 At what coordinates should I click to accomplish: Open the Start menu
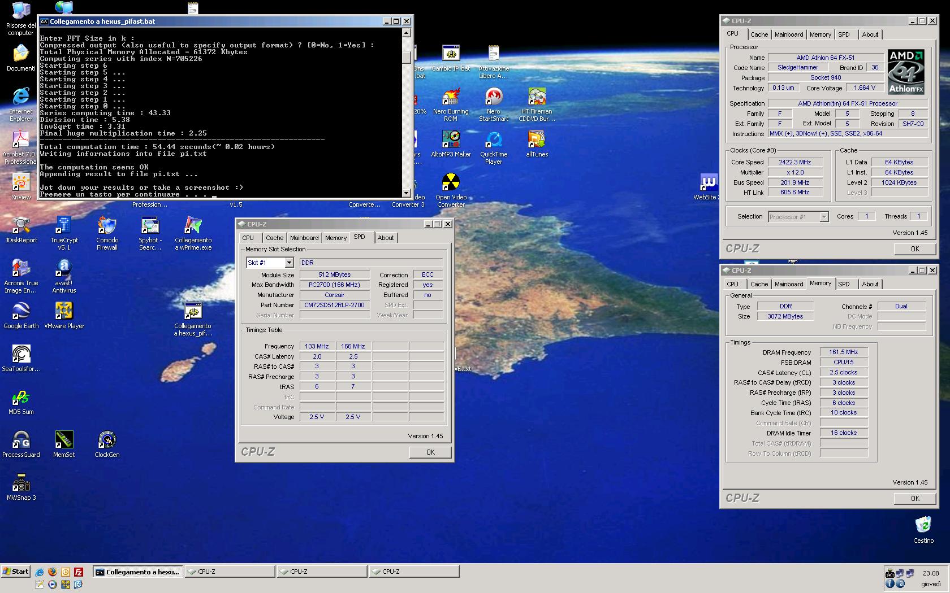[x=16, y=572]
